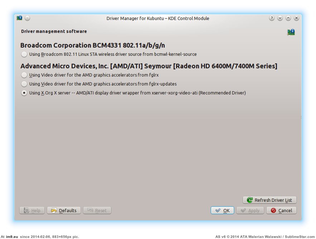Click the Reset button
This screenshot has height=239, width=316.
(x=97, y=210)
